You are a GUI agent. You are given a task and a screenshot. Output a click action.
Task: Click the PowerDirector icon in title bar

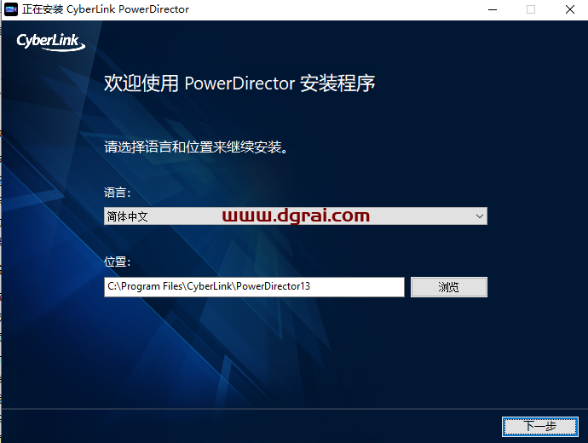(x=11, y=9)
